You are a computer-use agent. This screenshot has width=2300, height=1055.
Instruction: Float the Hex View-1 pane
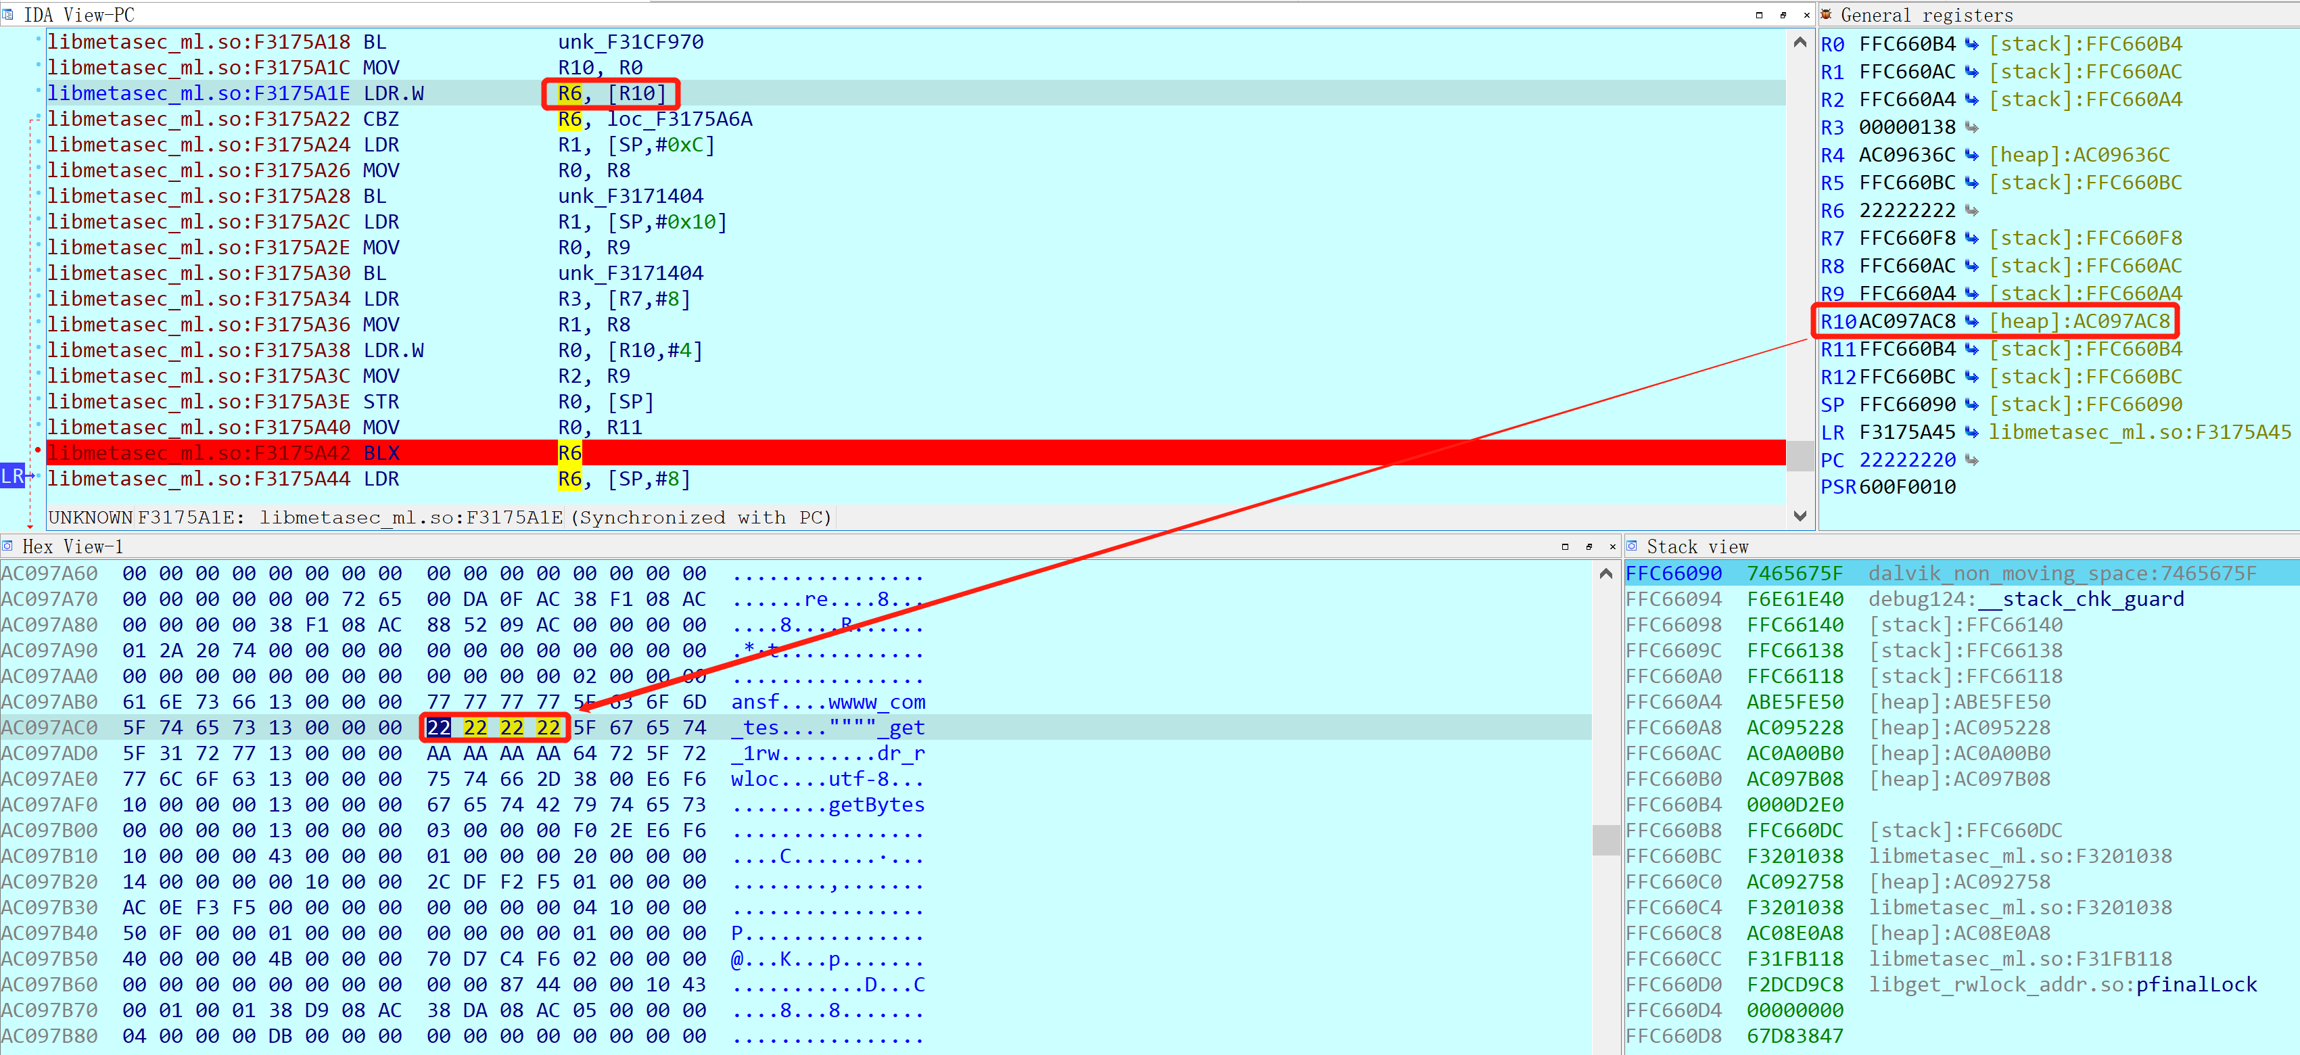[1589, 546]
